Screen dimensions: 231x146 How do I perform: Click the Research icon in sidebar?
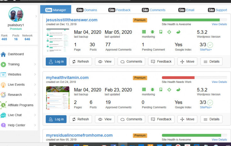tap(3, 95)
